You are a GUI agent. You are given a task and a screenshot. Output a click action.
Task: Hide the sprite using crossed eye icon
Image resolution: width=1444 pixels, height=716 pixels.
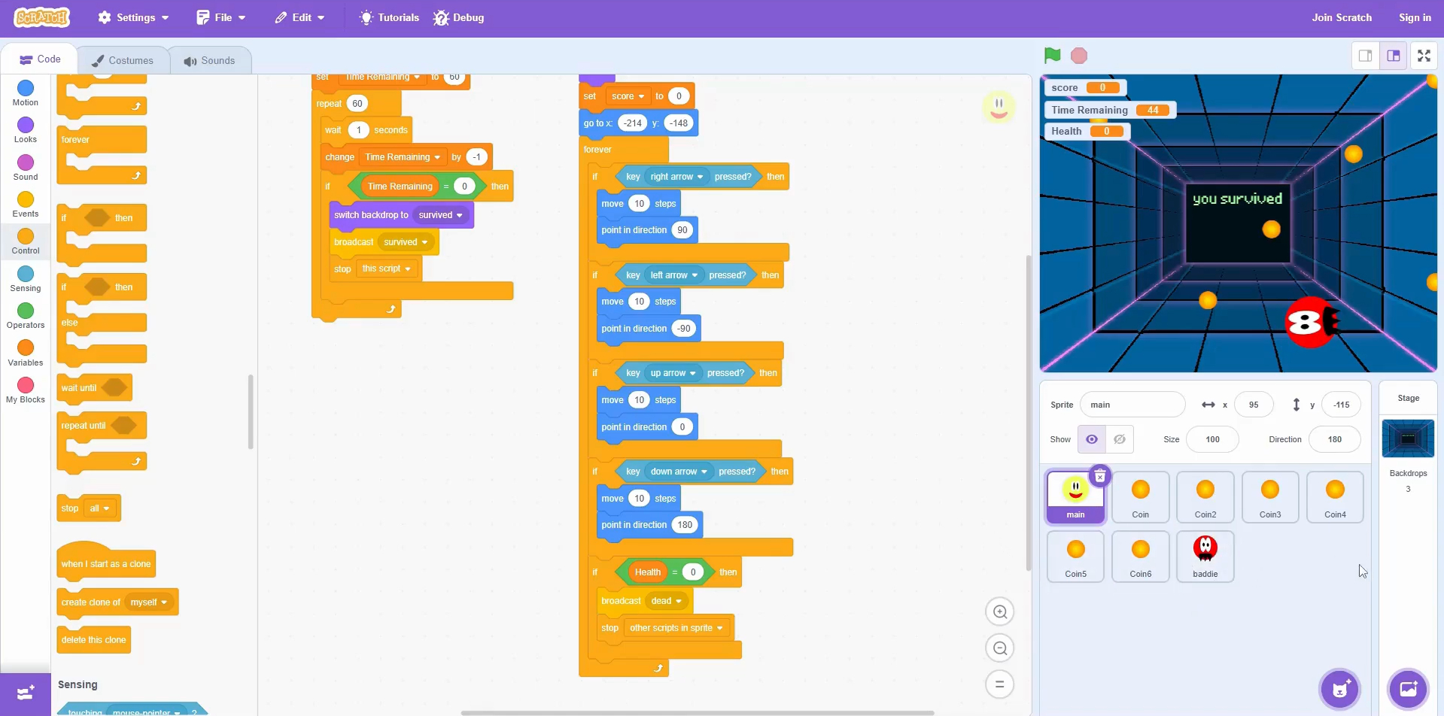[1120, 439]
